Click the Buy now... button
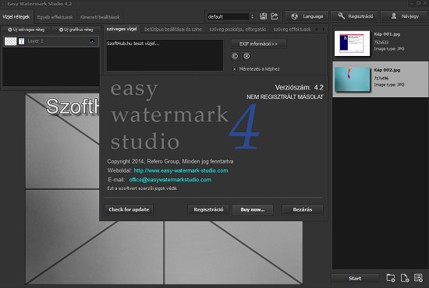The width and height of the screenshot is (429, 288). 253,209
